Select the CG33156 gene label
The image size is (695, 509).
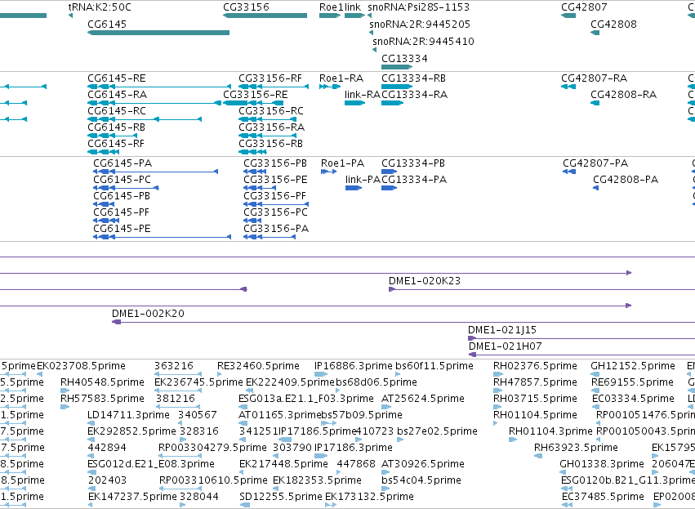click(246, 7)
